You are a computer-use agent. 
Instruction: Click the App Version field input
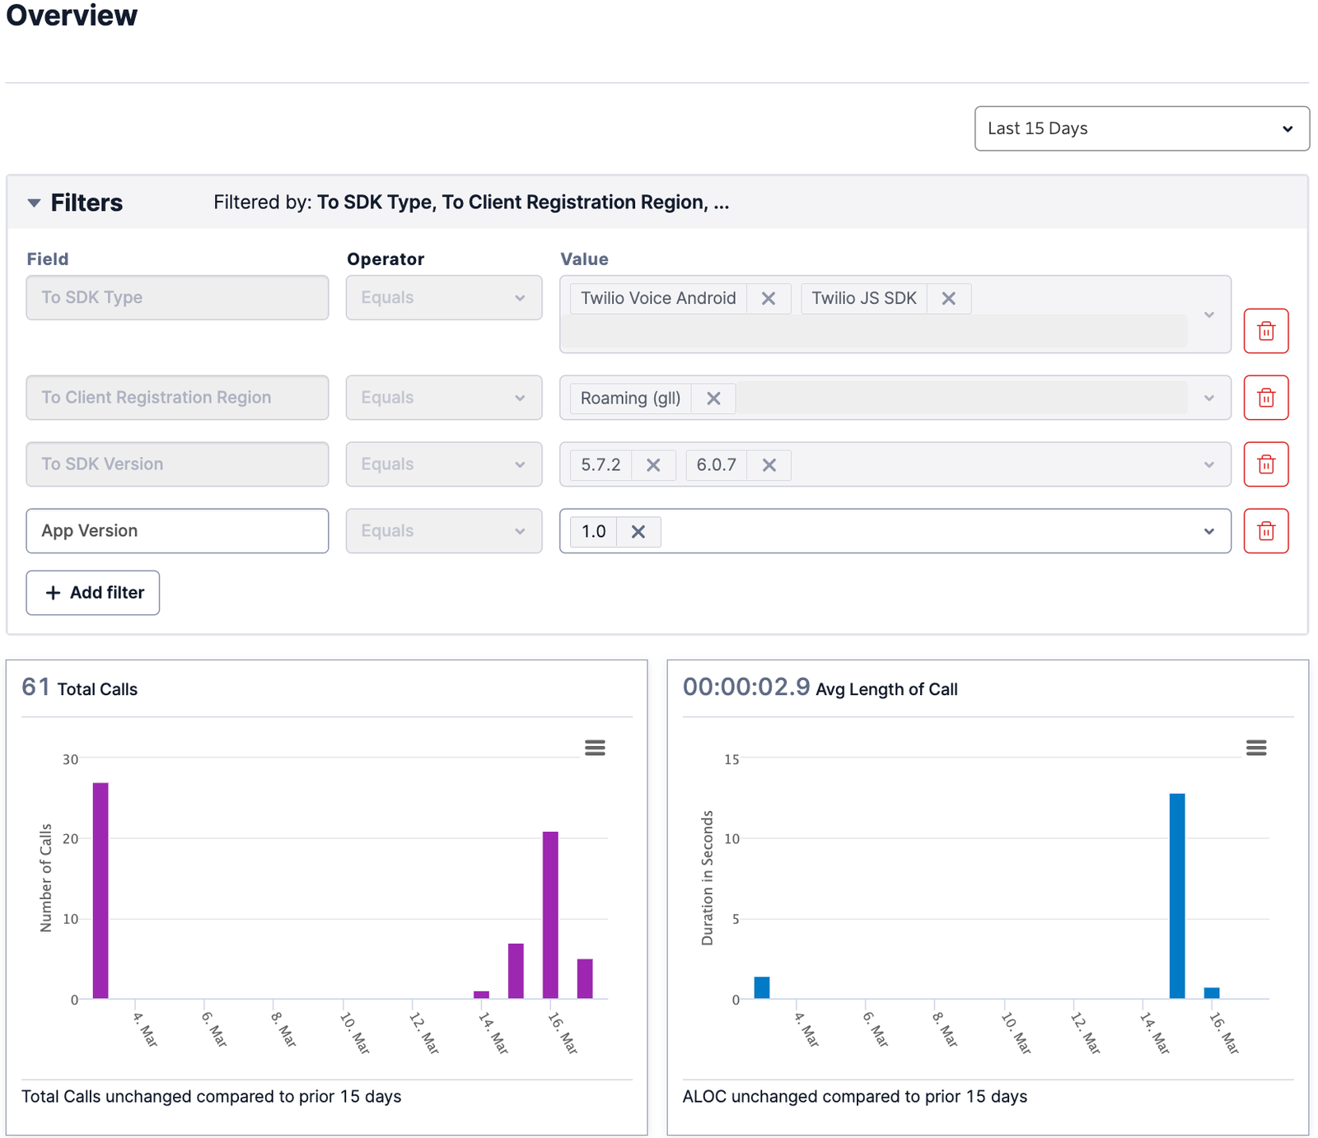pos(177,531)
